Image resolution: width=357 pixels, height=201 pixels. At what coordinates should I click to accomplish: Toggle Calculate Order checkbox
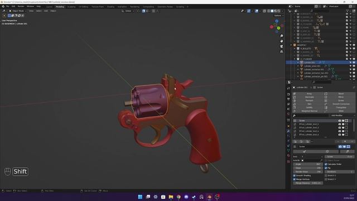[326, 164]
